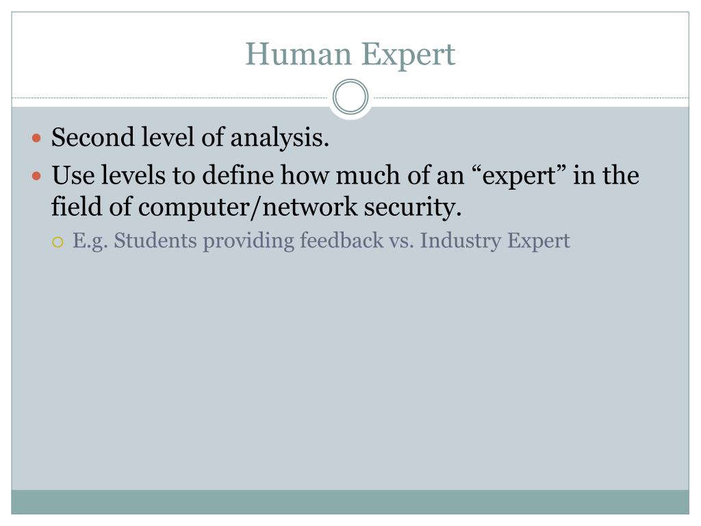Click the hollow yellow sub-bullet before "E.g."
This screenshot has height=526, width=701.
(58, 242)
